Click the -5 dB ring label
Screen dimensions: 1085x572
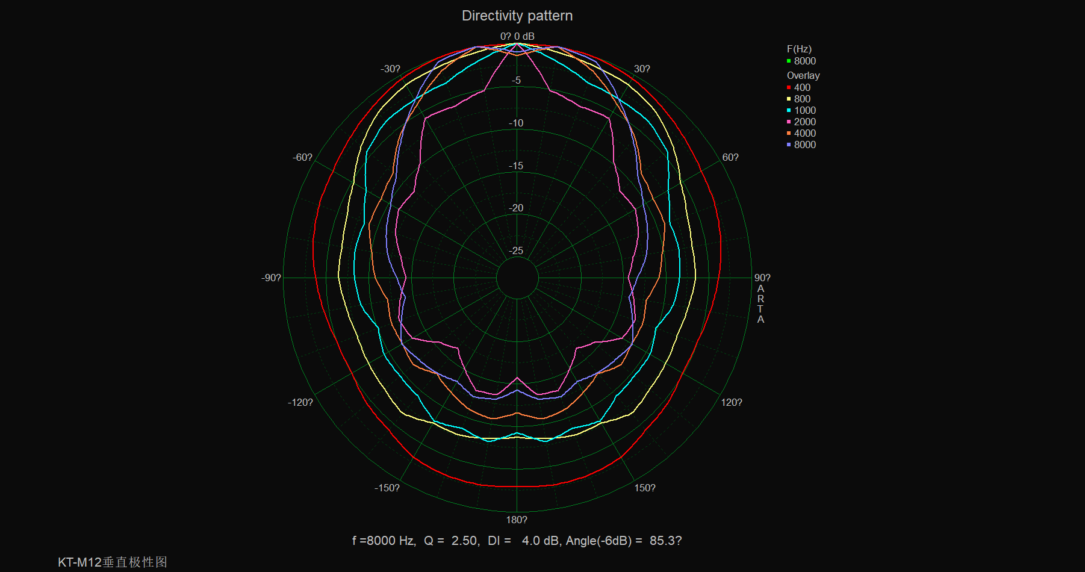(516, 80)
